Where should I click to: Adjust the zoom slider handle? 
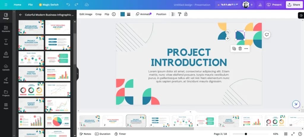(246, 134)
